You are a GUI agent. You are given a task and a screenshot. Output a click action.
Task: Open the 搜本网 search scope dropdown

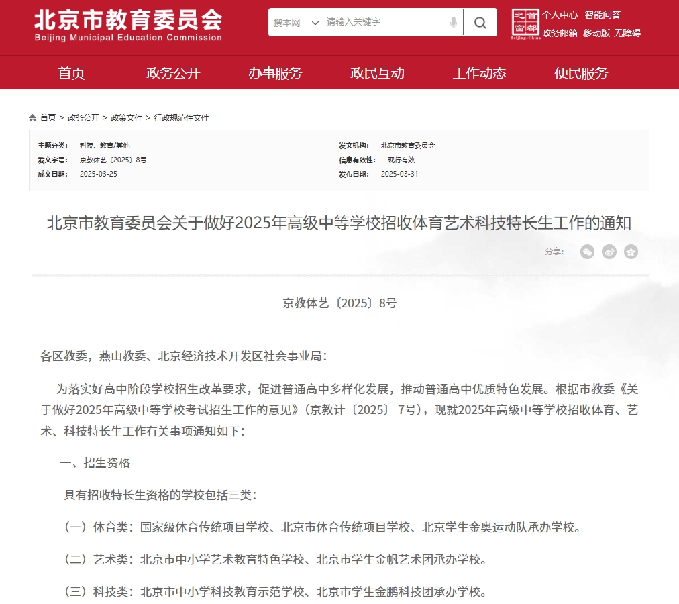pos(296,23)
